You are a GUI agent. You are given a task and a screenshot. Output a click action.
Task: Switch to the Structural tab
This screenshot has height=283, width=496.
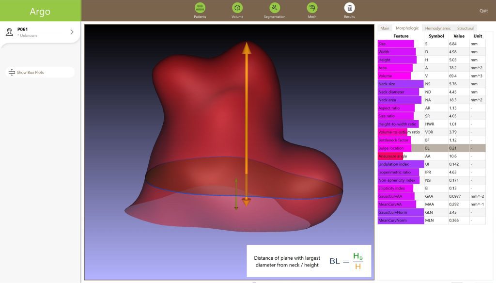click(465, 28)
